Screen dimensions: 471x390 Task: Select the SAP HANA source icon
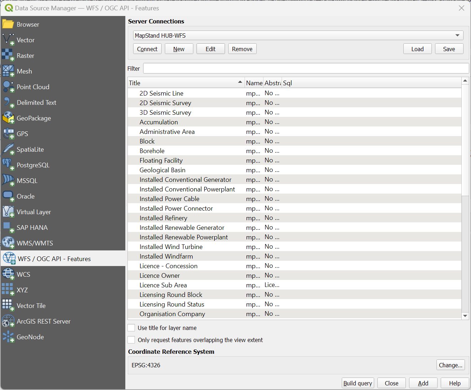pos(8,228)
